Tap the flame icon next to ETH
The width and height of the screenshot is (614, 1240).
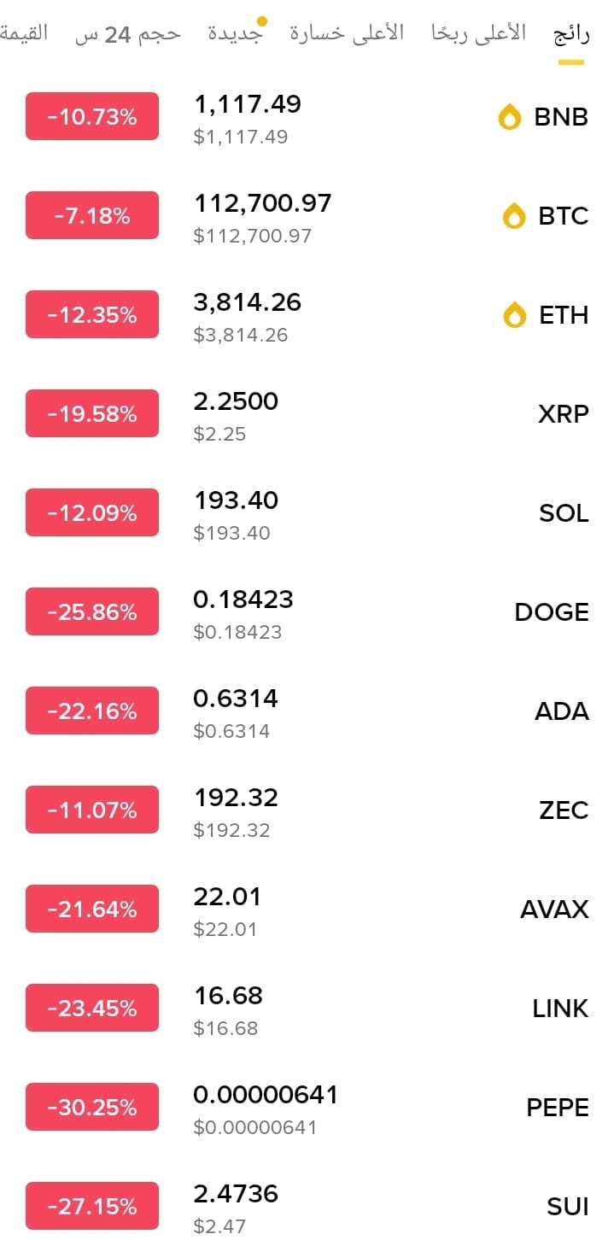[x=515, y=315]
